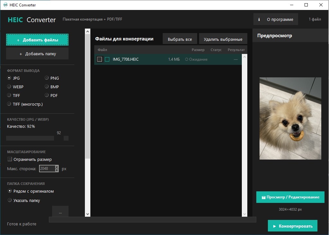
Task: Select the JPG output format
Action: point(9,78)
